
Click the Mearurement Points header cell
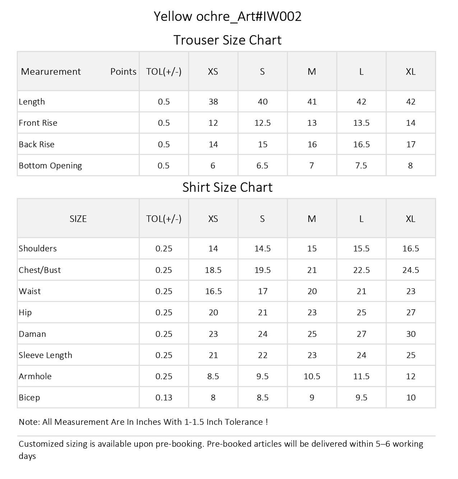pyautogui.click(x=78, y=71)
